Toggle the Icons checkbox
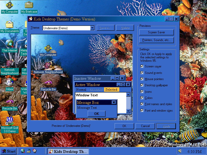This screenshot has width=207, height=155. tap(142, 91)
